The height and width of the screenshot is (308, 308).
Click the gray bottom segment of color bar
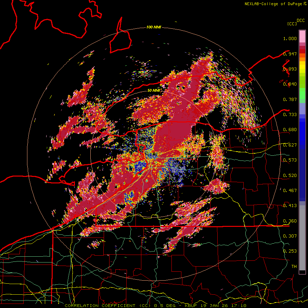(302, 238)
